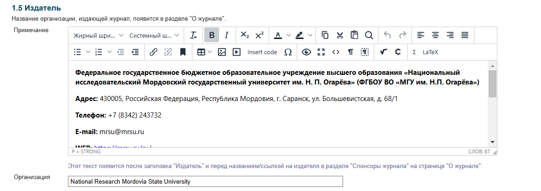Screen dimensions: 541x191
Task: Open the chemistry formula editor
Action: pos(398,52)
